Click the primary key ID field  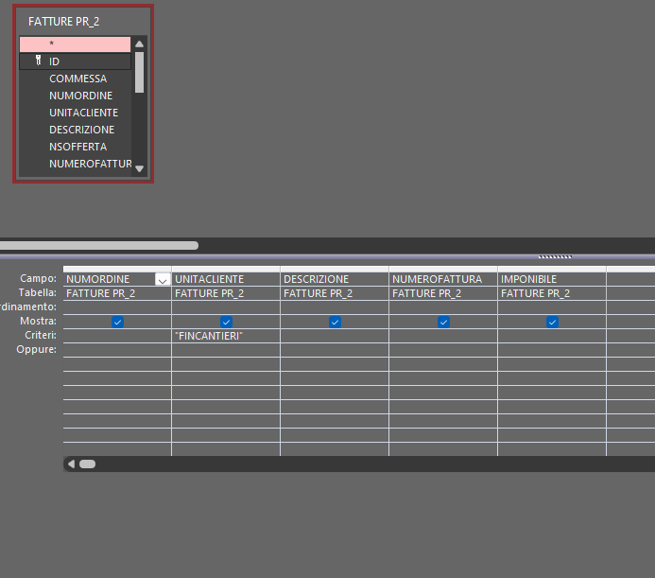(76, 61)
